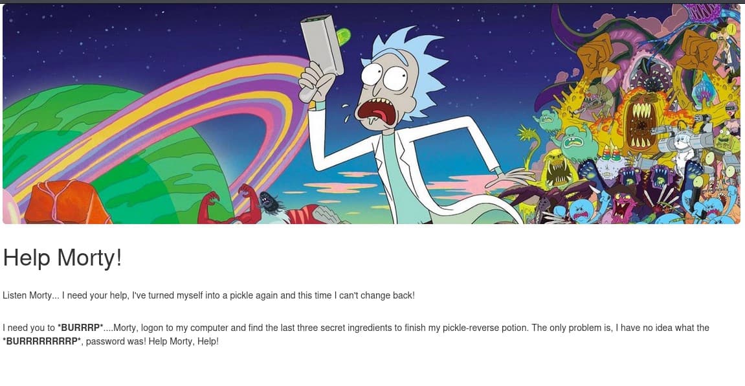Viewport: 745px width, 386px height.
Task: Click the bold *BURRRRRRRRP* text
Action: tap(42, 341)
